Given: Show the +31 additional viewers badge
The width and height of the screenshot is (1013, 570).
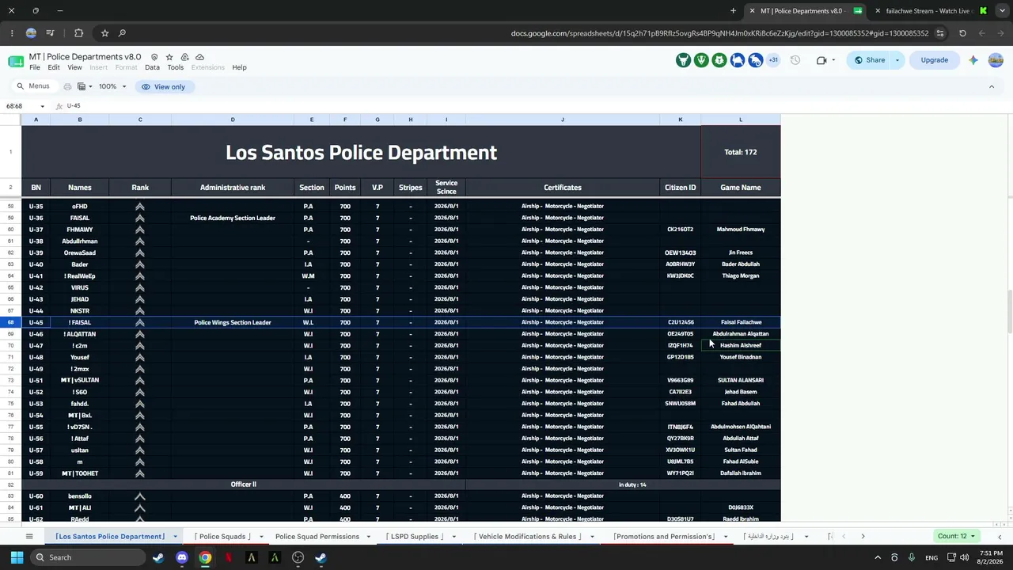Looking at the screenshot, I should pos(773,60).
